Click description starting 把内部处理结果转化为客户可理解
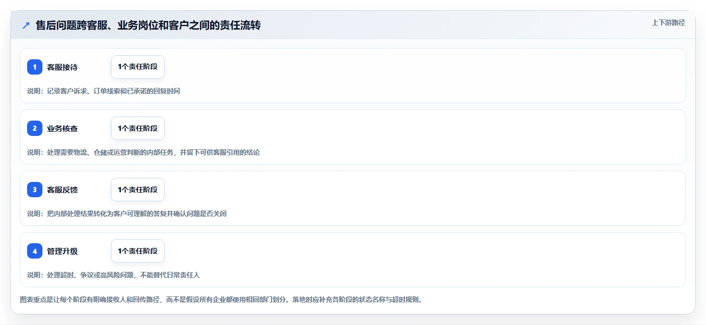 coord(127,214)
